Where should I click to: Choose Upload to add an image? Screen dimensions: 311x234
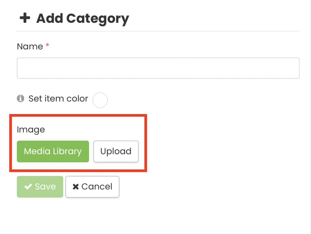tap(116, 151)
